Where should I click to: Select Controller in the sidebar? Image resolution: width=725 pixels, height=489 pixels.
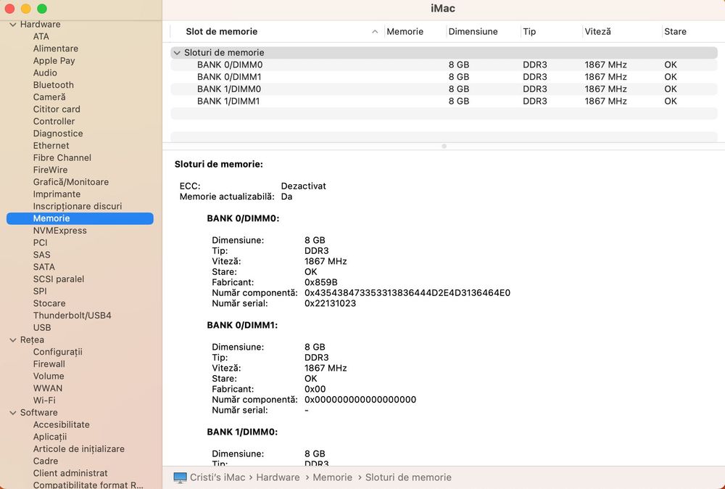[x=54, y=121]
